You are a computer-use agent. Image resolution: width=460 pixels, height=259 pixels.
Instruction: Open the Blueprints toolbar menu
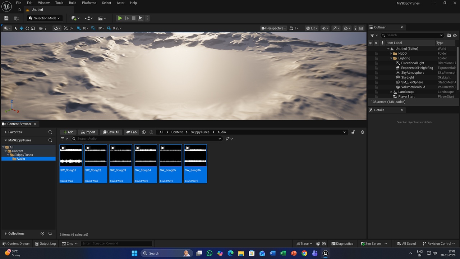[89, 18]
